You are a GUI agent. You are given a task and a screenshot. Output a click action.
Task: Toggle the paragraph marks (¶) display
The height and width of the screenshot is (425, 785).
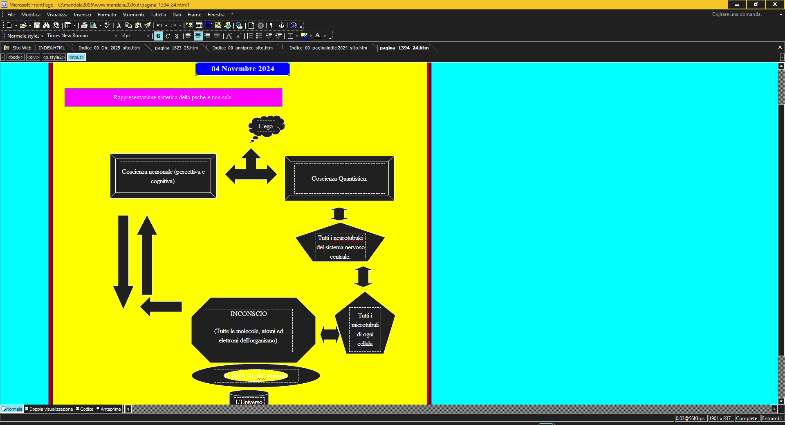[272, 25]
